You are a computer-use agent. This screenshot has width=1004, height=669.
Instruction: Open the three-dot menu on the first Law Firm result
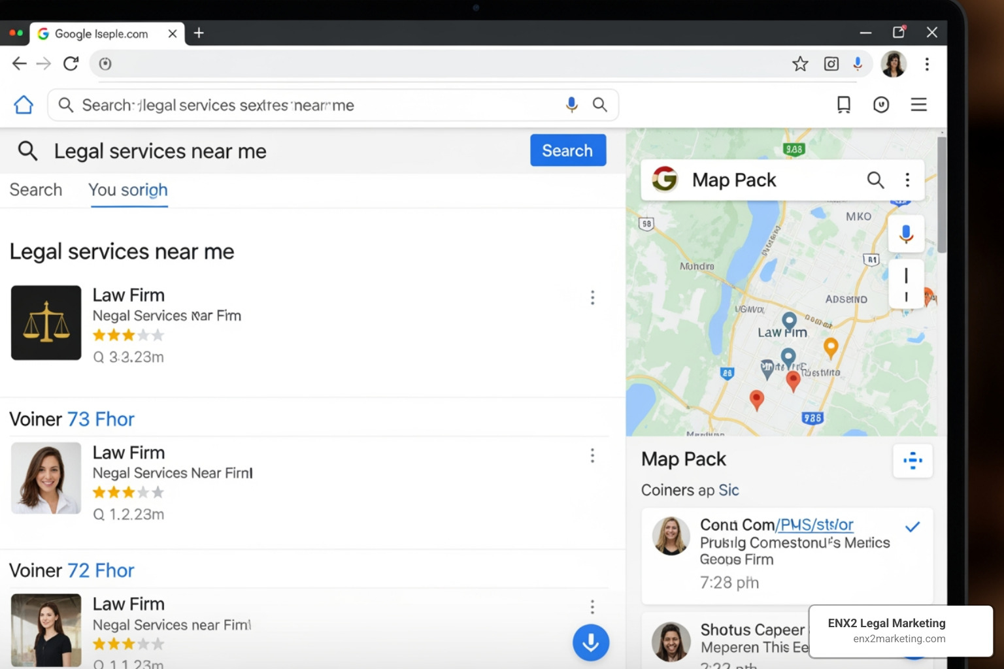(592, 297)
